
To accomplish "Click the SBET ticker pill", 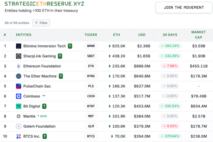I will [x=91, y=56].
